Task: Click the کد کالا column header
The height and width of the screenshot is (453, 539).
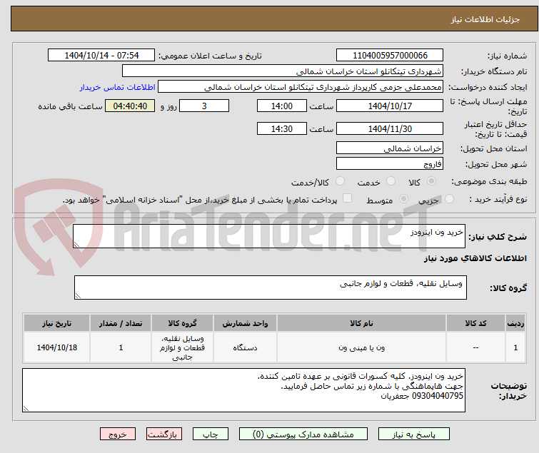Action: [x=475, y=323]
